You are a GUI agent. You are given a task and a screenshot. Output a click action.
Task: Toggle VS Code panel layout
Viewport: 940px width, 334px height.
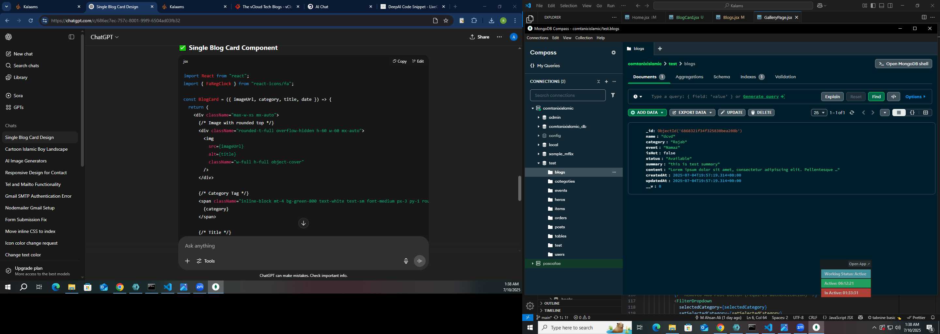coord(882,6)
